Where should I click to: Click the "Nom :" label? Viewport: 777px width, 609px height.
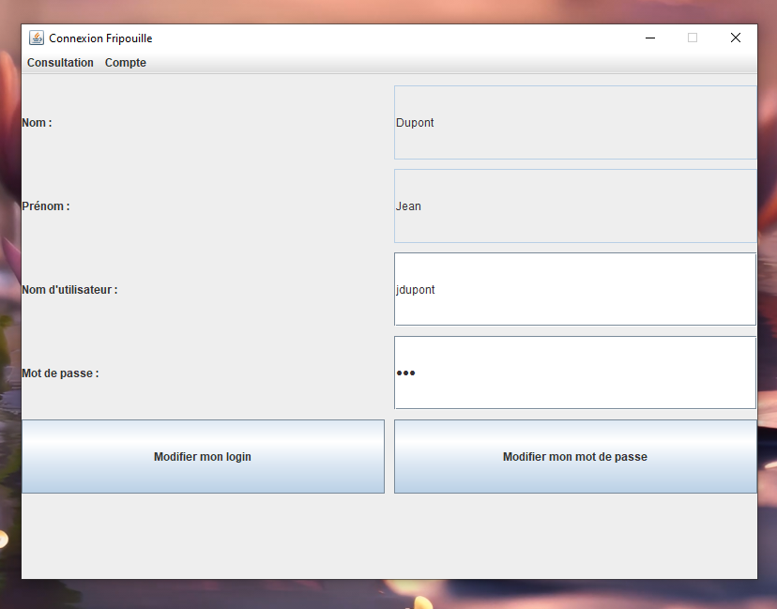click(x=38, y=123)
